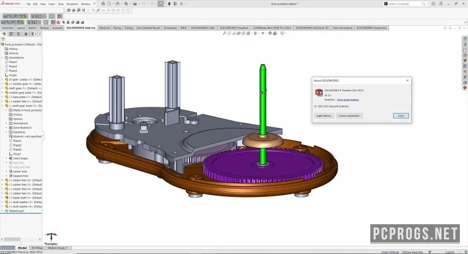Screen dimensions: 468x254
Task: Click the Zoom to Area icon in the view toolbar
Action: click(x=229, y=33)
